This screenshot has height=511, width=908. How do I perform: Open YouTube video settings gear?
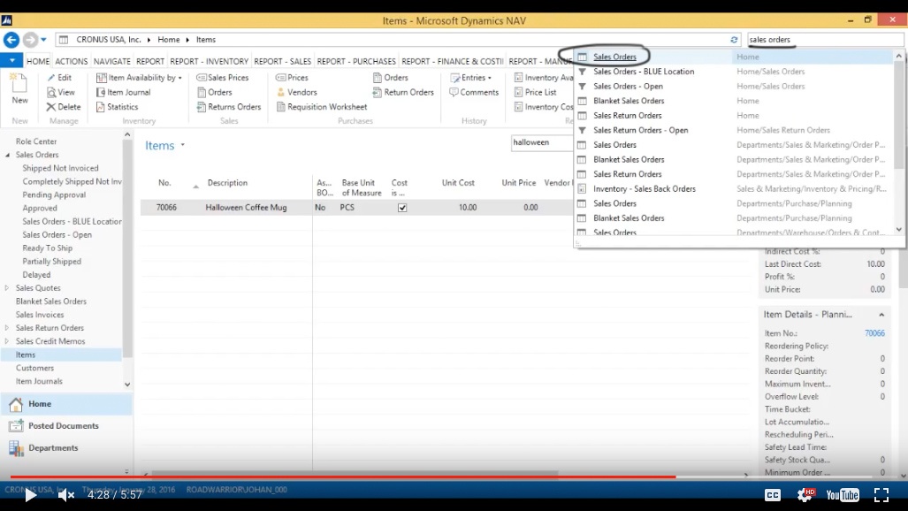click(x=805, y=494)
